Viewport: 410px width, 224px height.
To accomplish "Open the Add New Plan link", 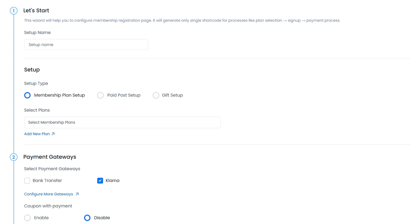I will tap(37, 134).
